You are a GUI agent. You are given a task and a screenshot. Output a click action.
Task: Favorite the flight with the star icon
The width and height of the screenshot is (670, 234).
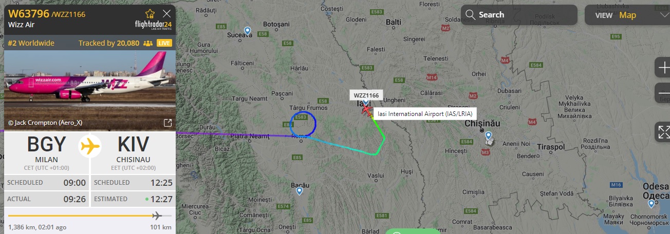coord(150,14)
